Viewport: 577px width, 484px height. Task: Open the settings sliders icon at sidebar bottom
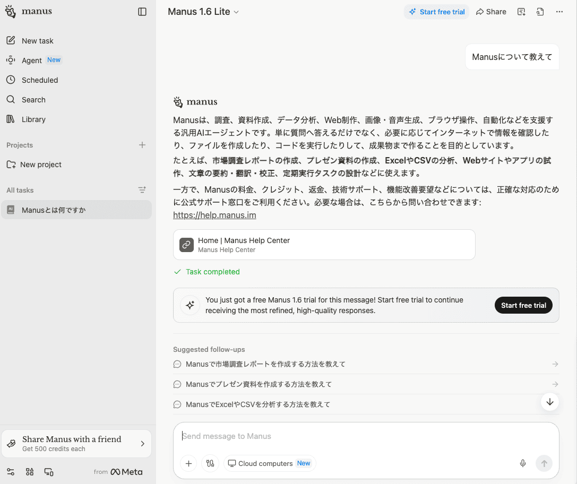(x=11, y=472)
